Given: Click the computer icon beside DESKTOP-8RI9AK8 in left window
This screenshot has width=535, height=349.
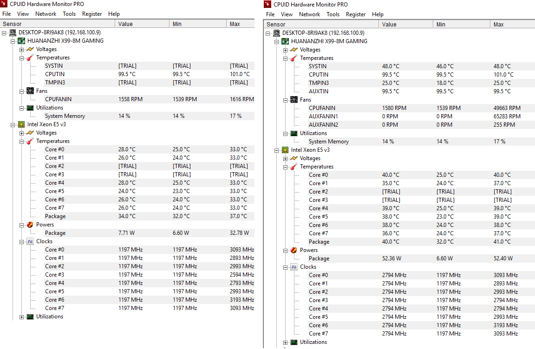Looking at the screenshot, I should [x=13, y=32].
